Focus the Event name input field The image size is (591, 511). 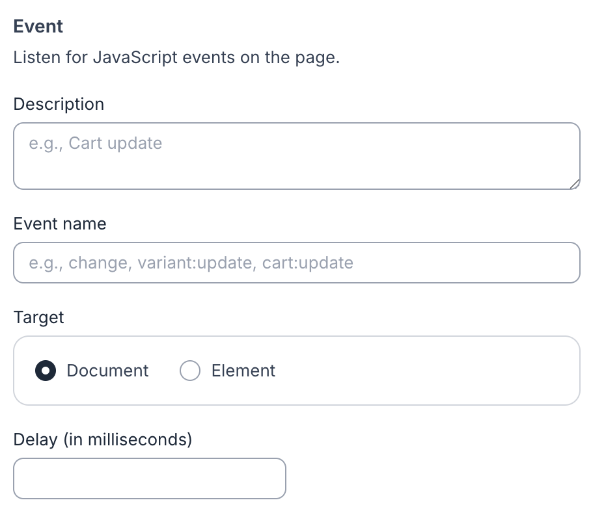(296, 263)
